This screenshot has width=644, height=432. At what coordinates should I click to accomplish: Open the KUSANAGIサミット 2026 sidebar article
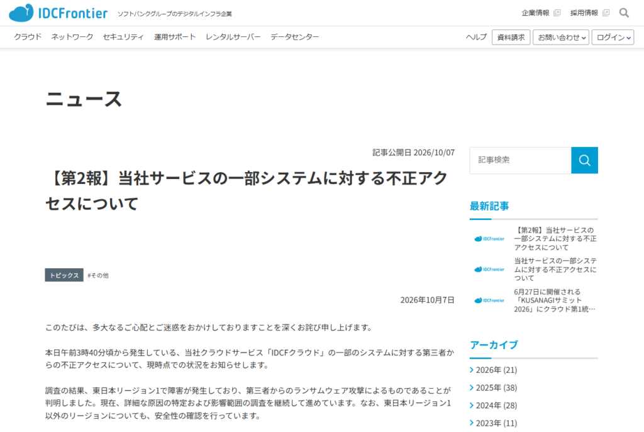point(555,300)
